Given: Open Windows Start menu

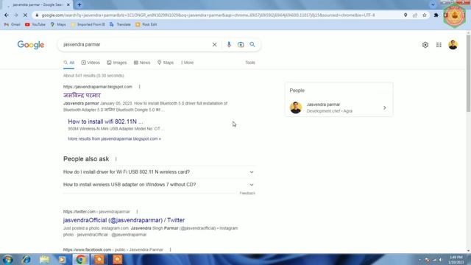Looking at the screenshot, I should point(7,260).
